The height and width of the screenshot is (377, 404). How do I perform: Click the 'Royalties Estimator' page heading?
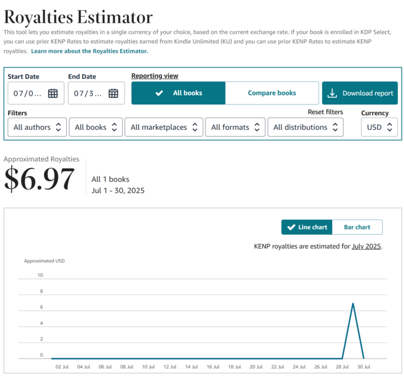pos(79,17)
